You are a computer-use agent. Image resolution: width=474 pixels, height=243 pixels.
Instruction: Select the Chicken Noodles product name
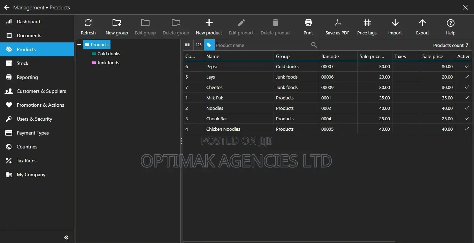click(x=223, y=129)
